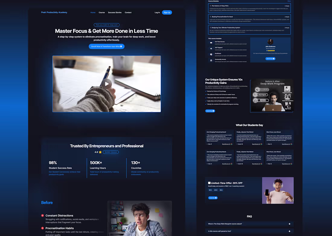Open the Contact nav link
Image resolution: width=332 pixels, height=236 pixels.
click(x=128, y=12)
